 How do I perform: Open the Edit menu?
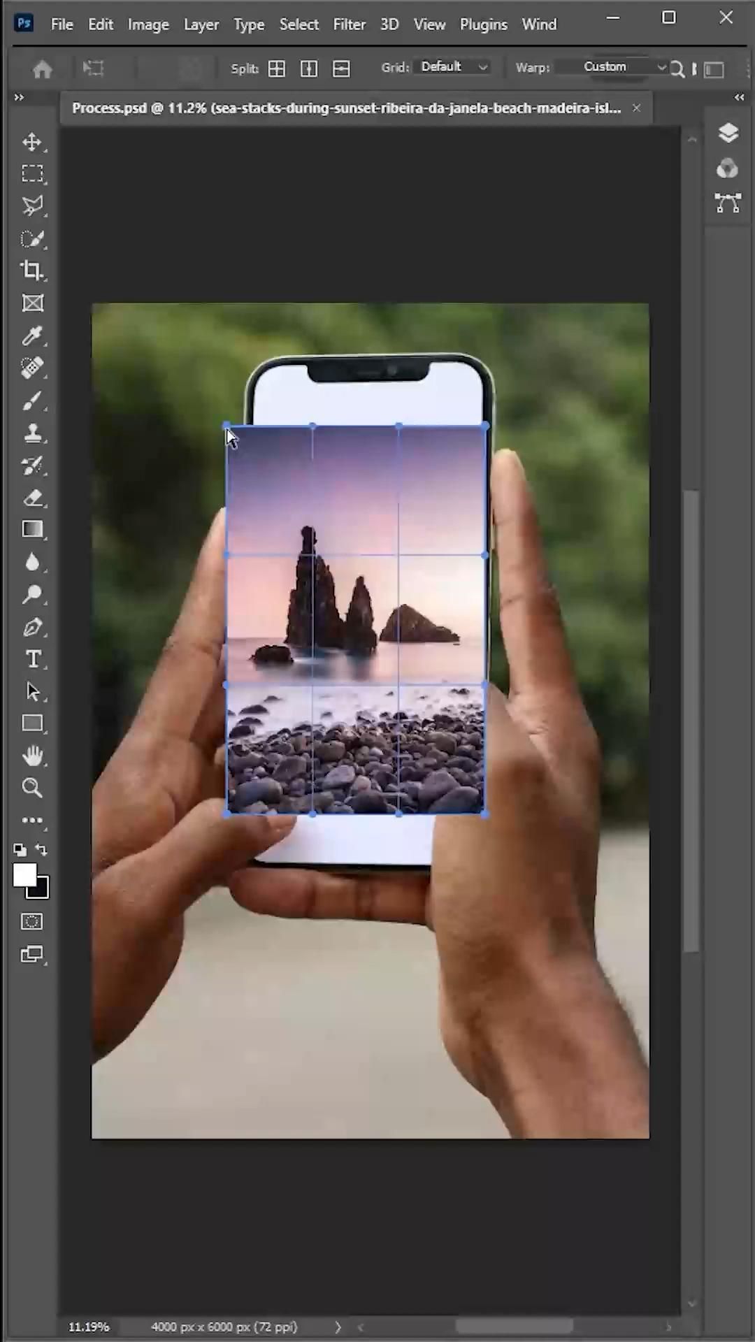pyautogui.click(x=101, y=24)
